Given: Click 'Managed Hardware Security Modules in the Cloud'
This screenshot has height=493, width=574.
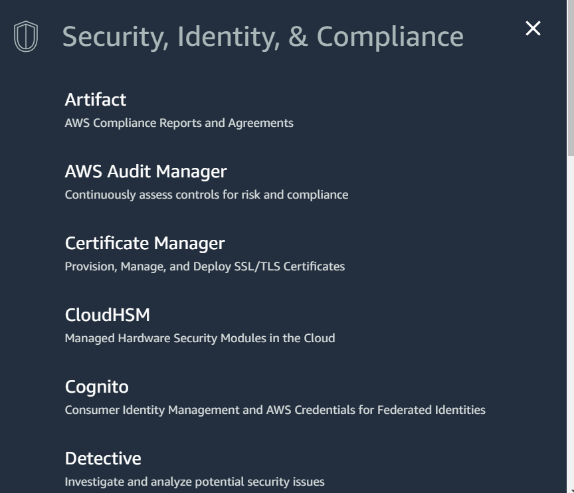Looking at the screenshot, I should tap(200, 338).
